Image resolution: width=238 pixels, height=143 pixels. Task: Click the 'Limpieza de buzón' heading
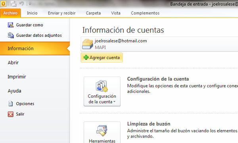149,124
